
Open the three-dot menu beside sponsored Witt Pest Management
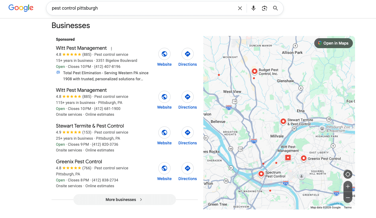click(x=111, y=49)
